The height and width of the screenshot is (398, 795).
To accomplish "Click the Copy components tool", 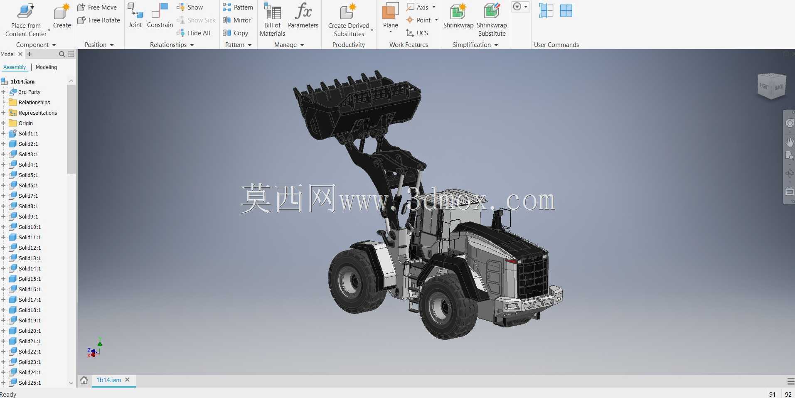I will point(235,33).
